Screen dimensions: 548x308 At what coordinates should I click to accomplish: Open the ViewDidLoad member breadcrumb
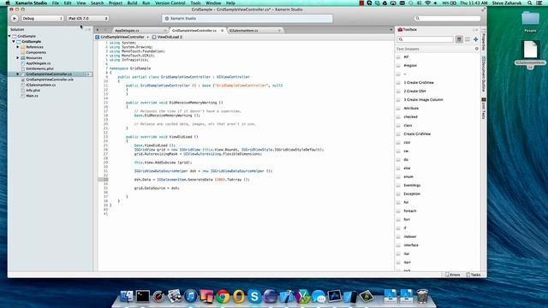[167, 37]
